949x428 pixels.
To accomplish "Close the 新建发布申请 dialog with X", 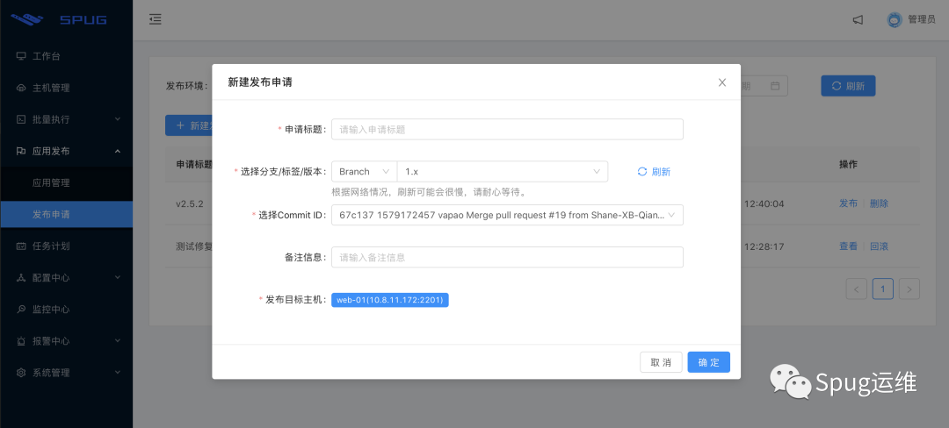I will coord(722,82).
